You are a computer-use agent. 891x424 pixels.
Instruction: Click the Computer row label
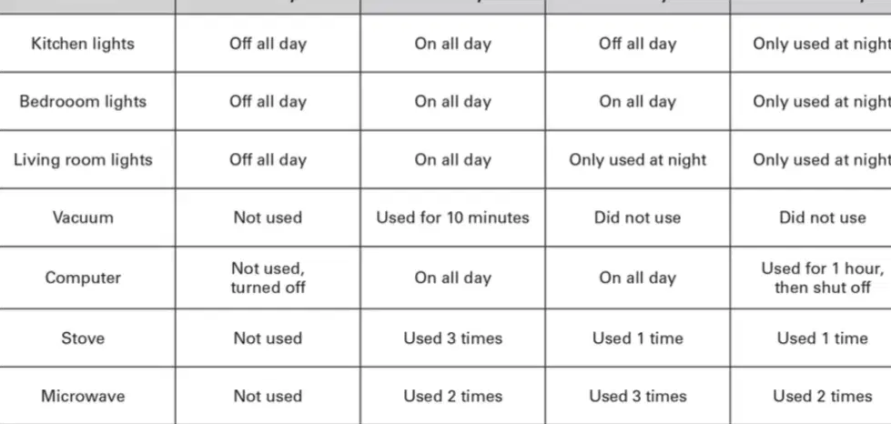point(83,278)
